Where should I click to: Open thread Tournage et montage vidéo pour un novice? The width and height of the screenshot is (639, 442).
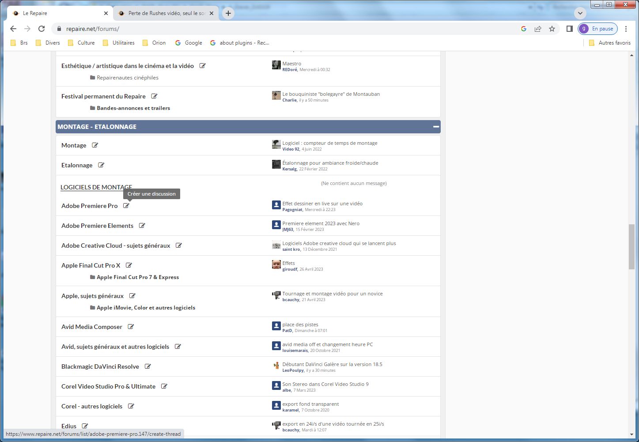pyautogui.click(x=333, y=294)
